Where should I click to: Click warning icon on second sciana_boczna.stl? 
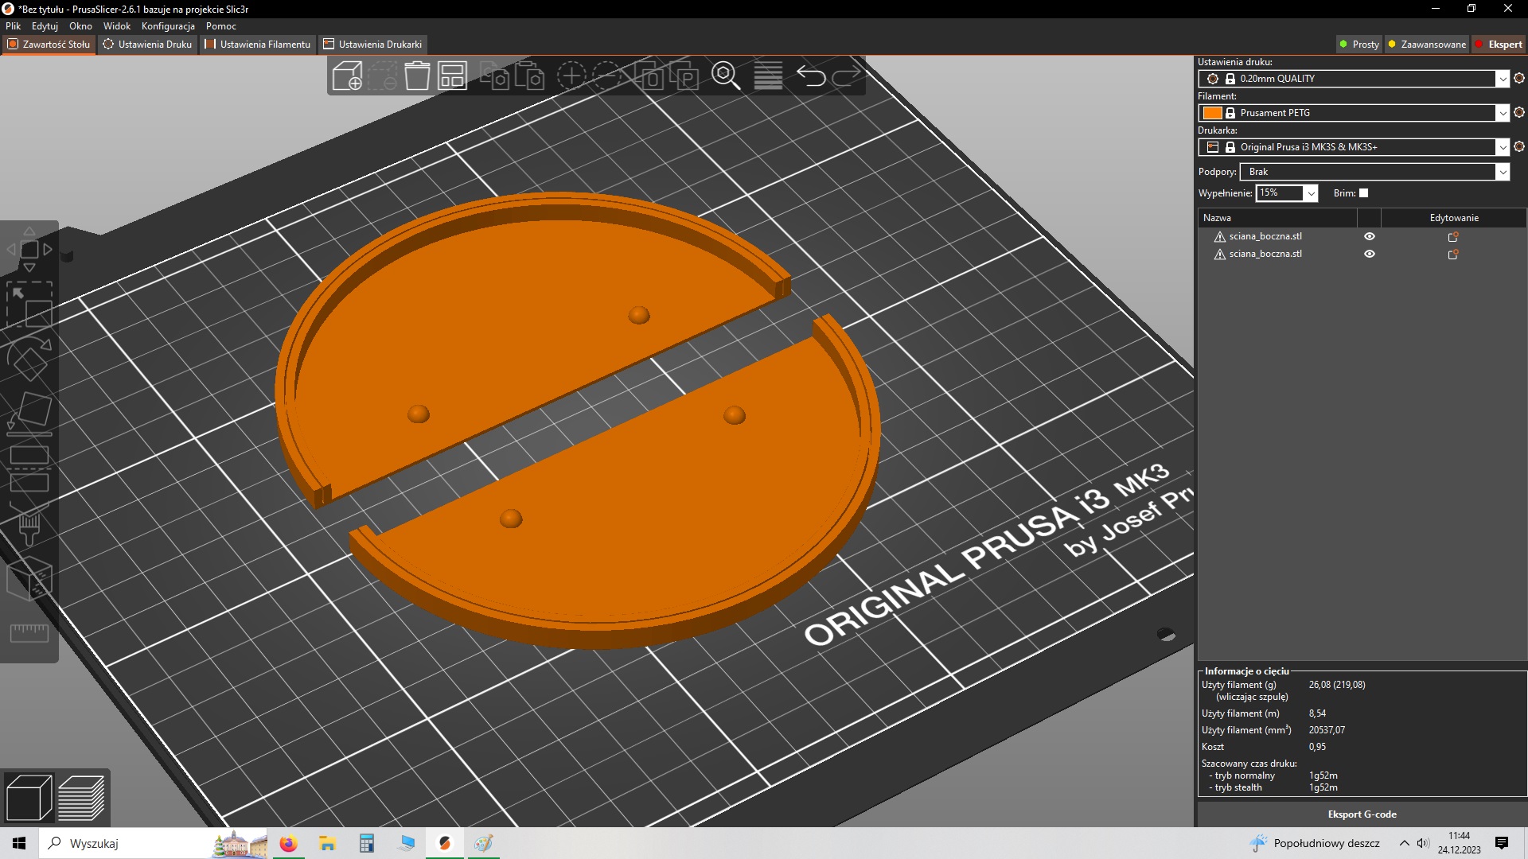tap(1219, 254)
